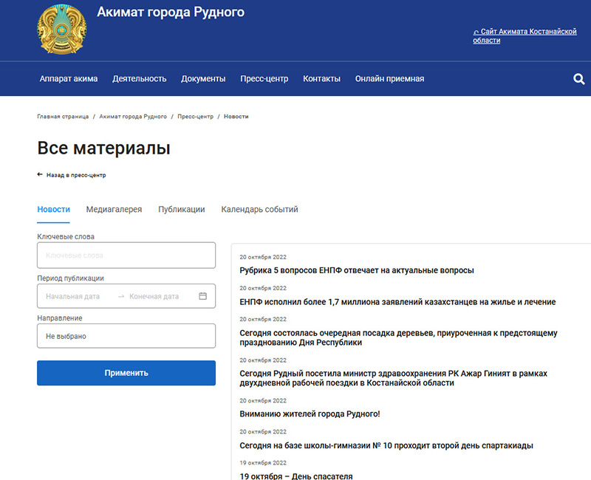Open news about 'министр здравоохранения РК Ажар Гиният'
Viewport: 591px width, 480px height.
[x=394, y=378]
